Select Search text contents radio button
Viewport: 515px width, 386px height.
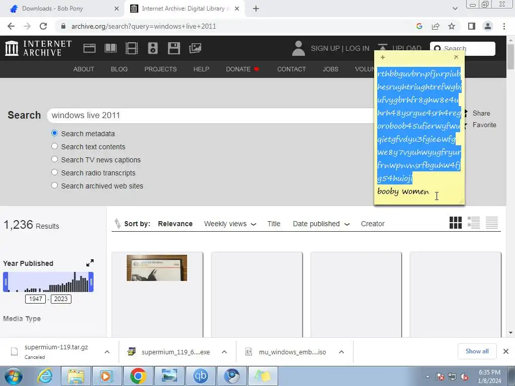pos(54,146)
